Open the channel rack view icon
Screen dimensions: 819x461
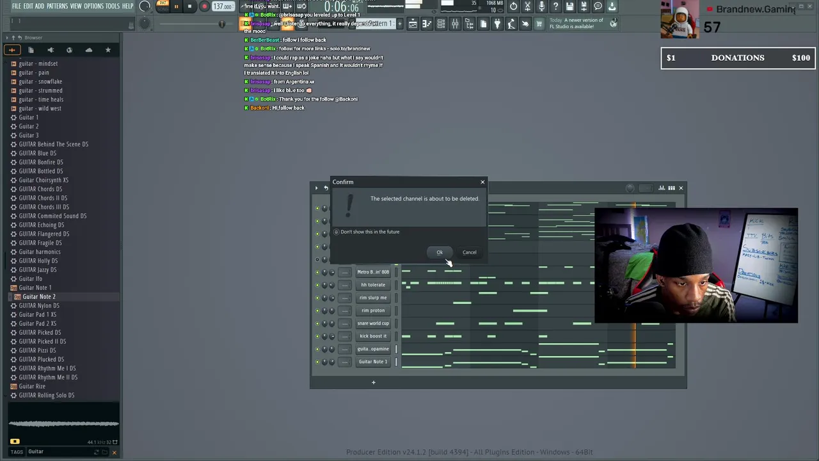pos(441,24)
